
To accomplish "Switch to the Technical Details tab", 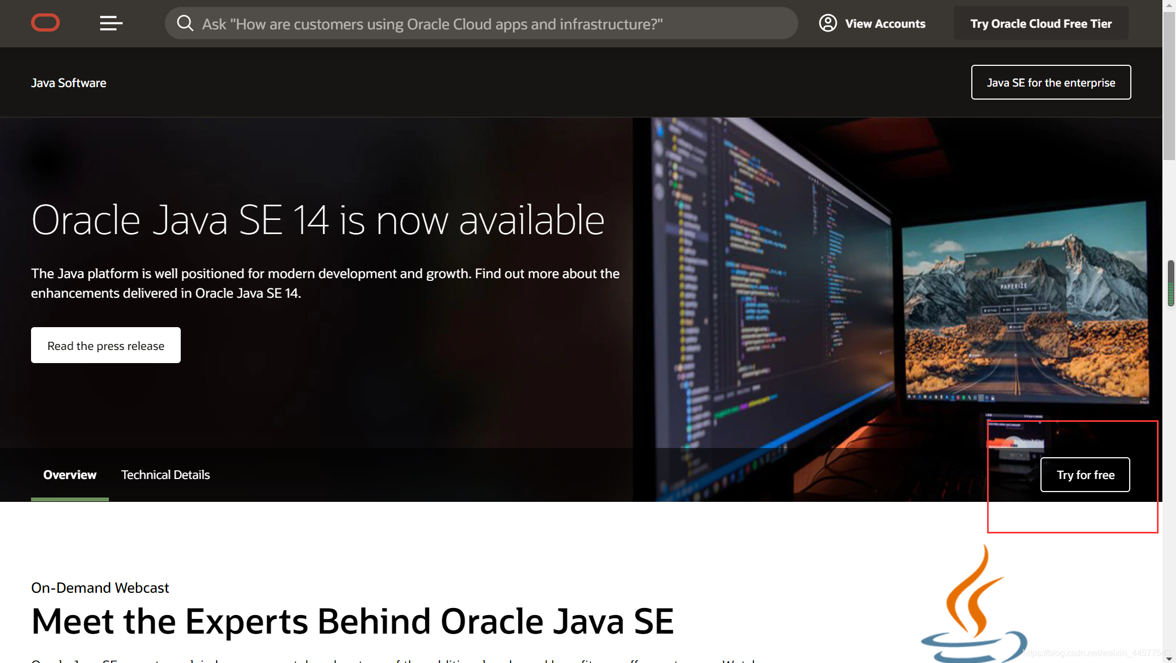I will coord(166,475).
